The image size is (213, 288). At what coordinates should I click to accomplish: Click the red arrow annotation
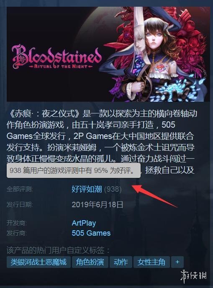154,195
